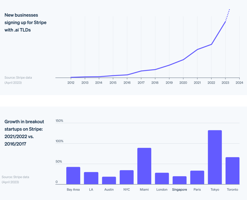Click the 150% label on the vertical axis
Viewport: 247px width, 200px height.
(x=59, y=121)
